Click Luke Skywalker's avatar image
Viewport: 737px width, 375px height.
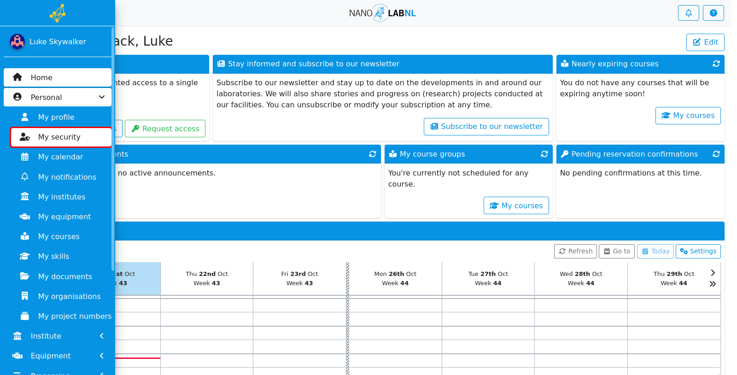point(17,41)
